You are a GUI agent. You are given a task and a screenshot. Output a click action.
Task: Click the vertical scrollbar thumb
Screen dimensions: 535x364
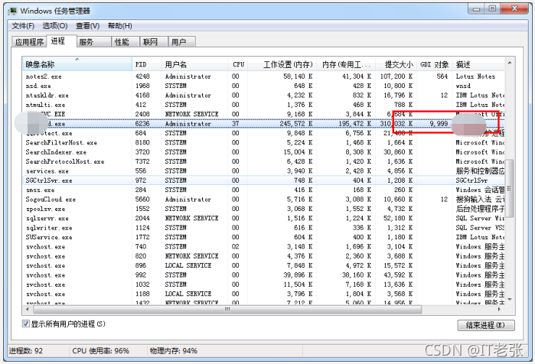coord(510,188)
